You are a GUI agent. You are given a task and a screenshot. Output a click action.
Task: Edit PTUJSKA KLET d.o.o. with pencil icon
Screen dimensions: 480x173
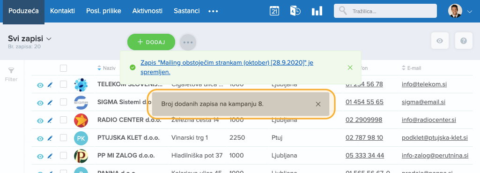pos(50,138)
